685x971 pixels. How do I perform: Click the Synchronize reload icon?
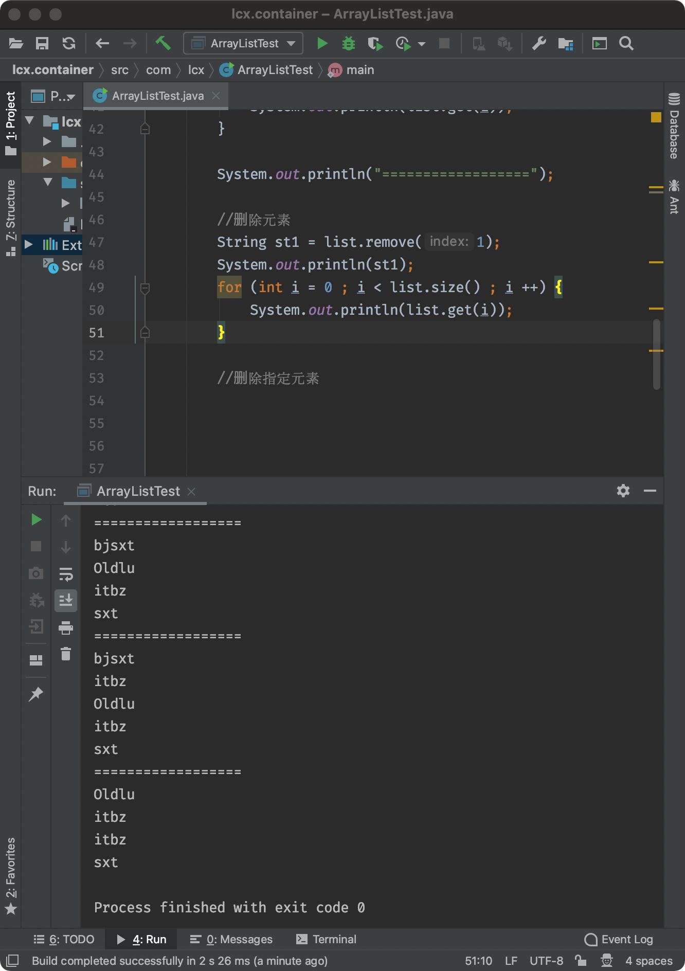tap(69, 44)
